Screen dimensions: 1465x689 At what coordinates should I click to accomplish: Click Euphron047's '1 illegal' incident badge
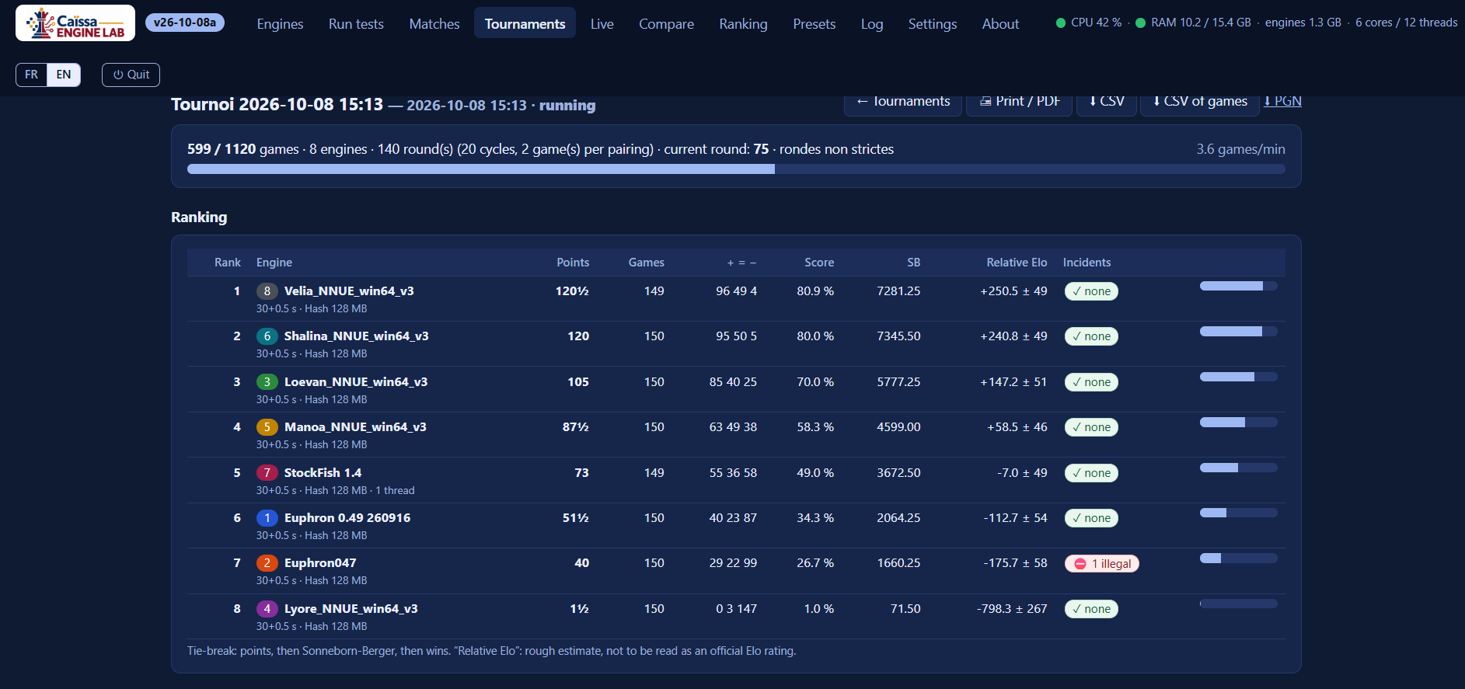point(1101,564)
